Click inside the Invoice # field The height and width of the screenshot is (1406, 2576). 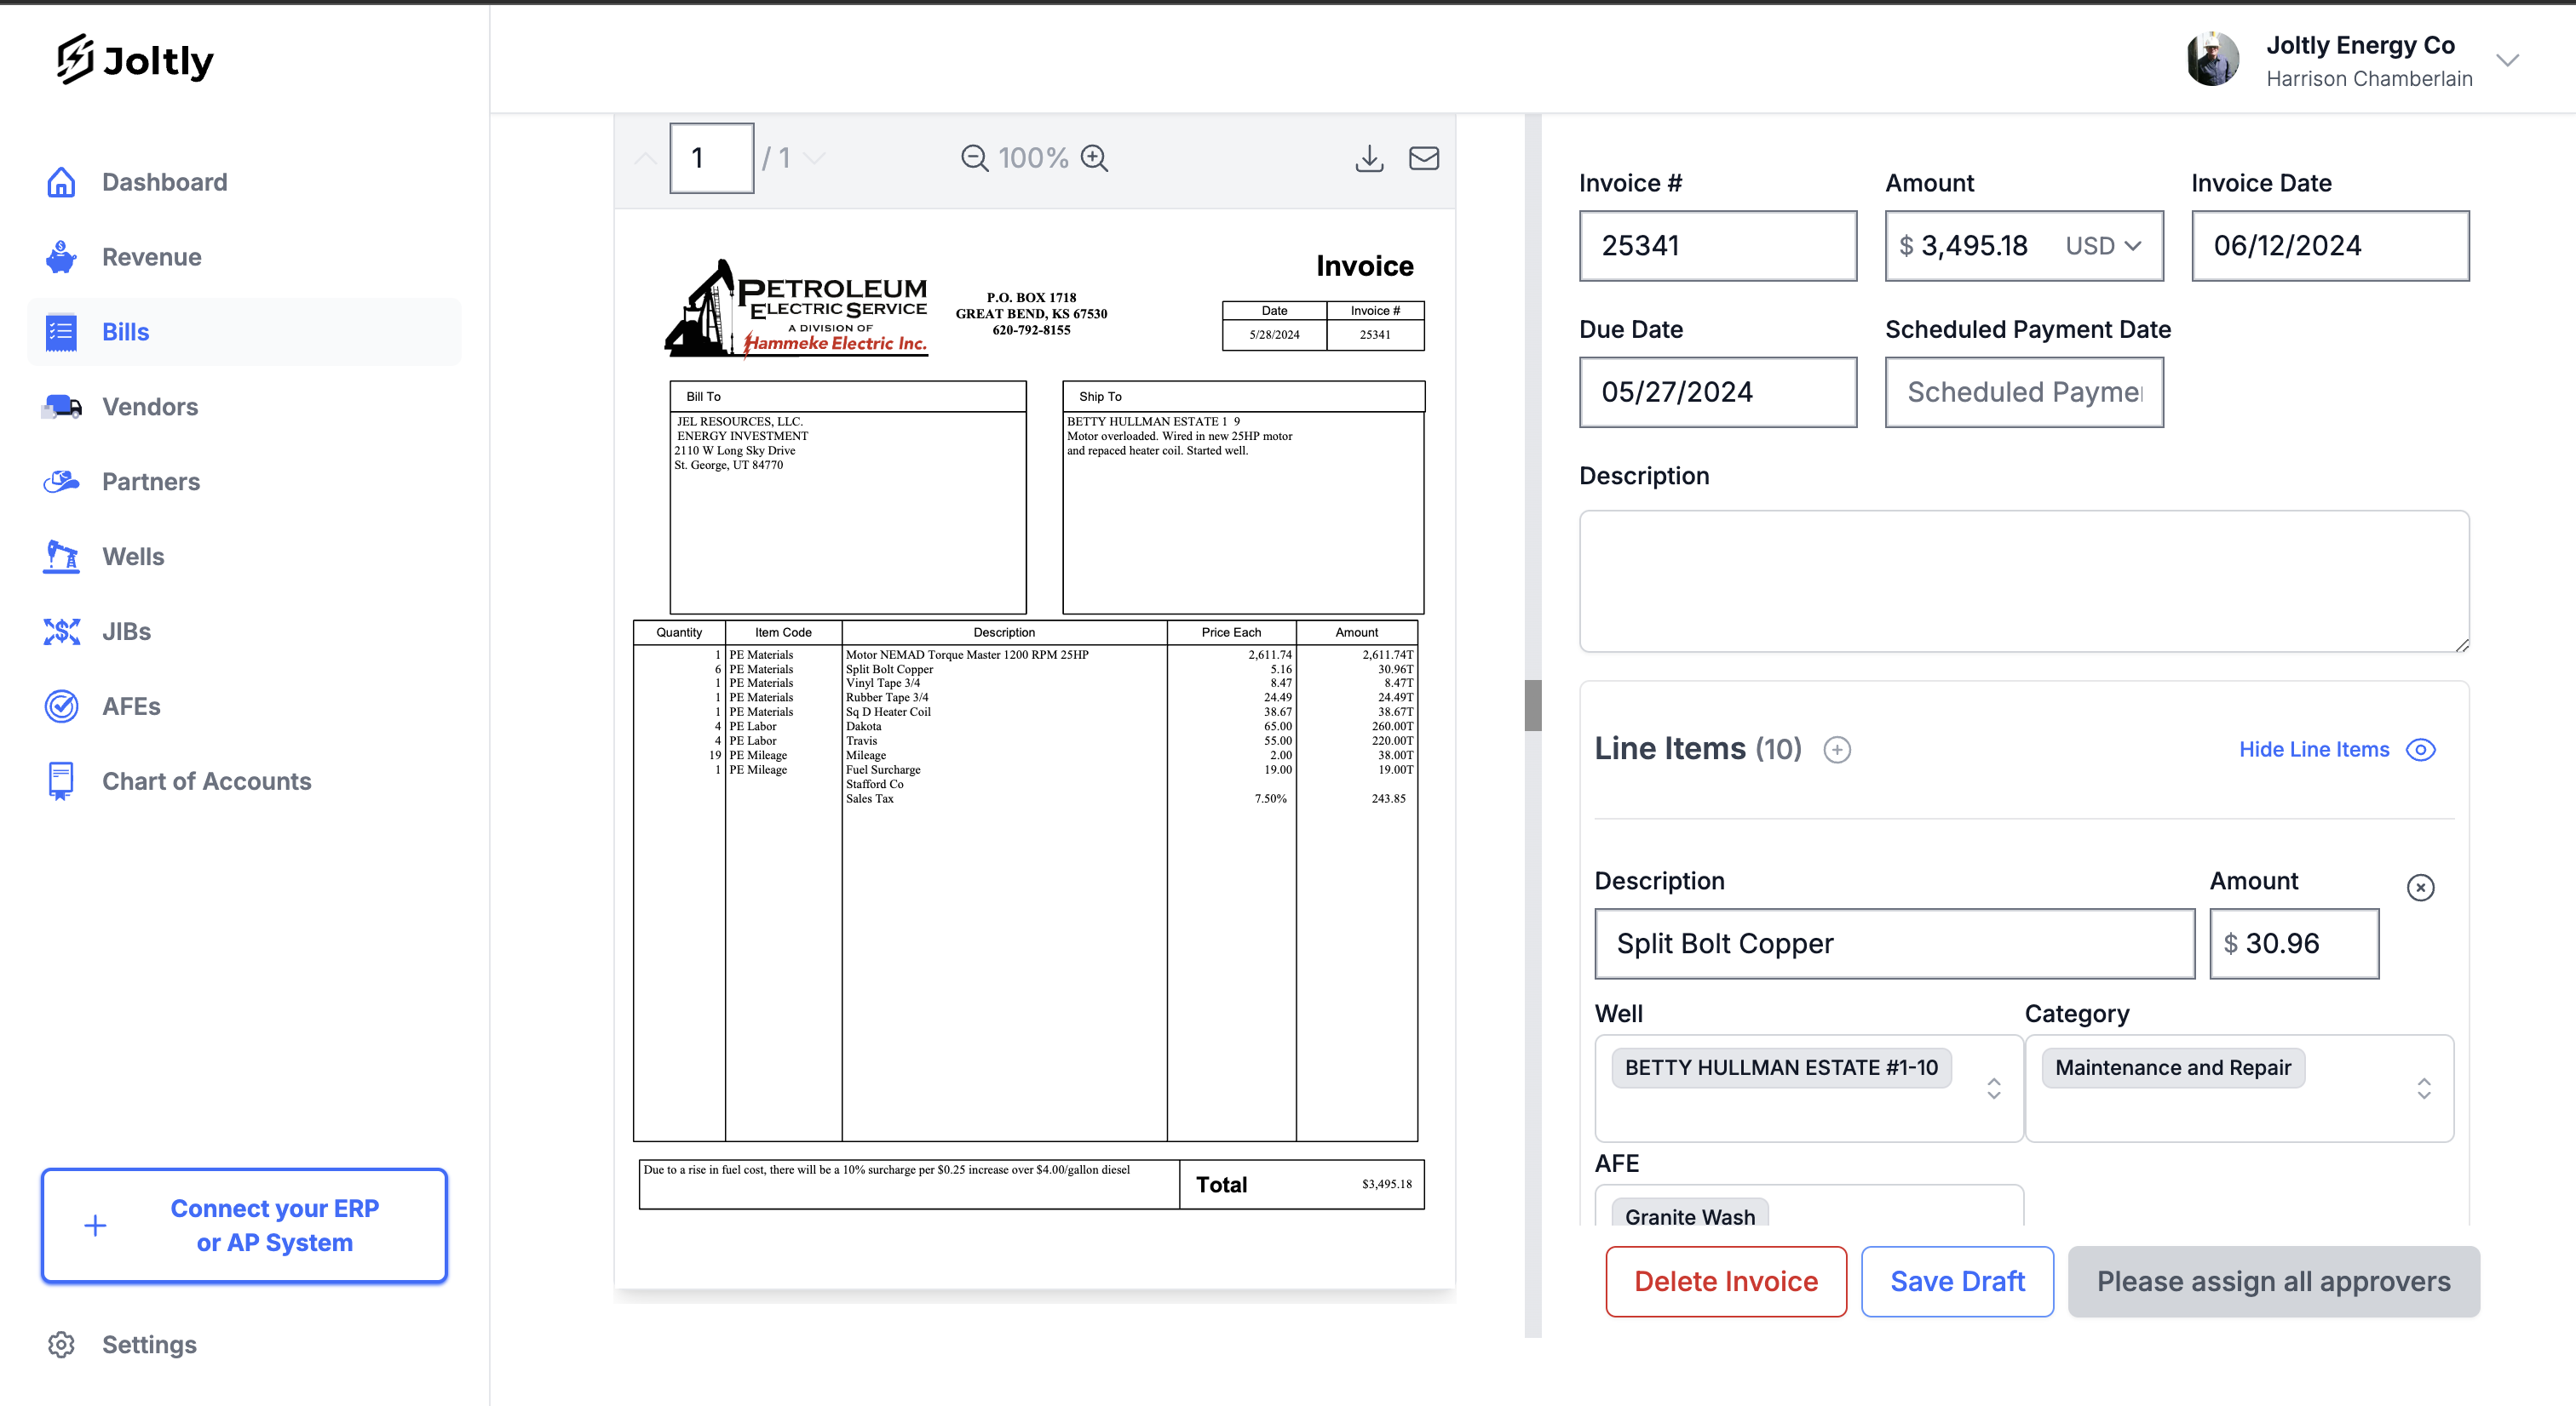pyautogui.click(x=1718, y=246)
